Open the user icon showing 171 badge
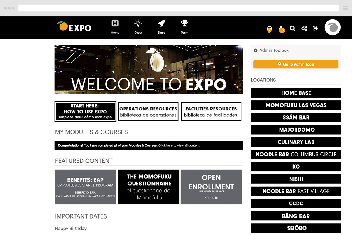 (x=282, y=28)
